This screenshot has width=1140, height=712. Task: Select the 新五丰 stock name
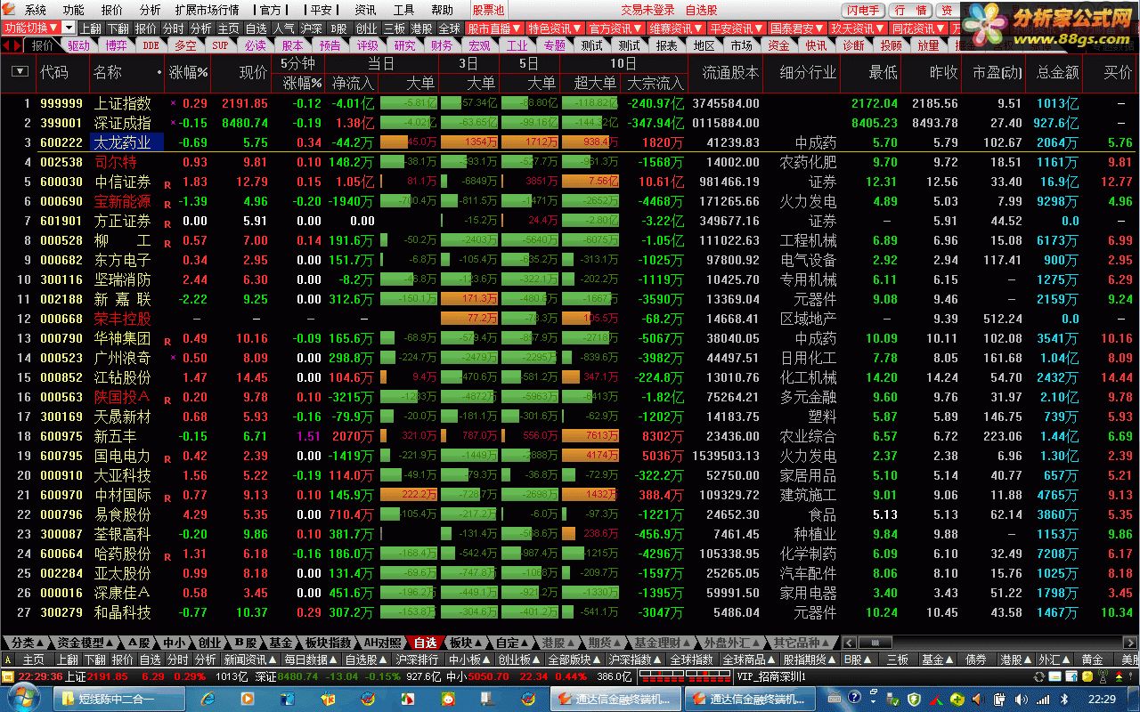click(116, 436)
